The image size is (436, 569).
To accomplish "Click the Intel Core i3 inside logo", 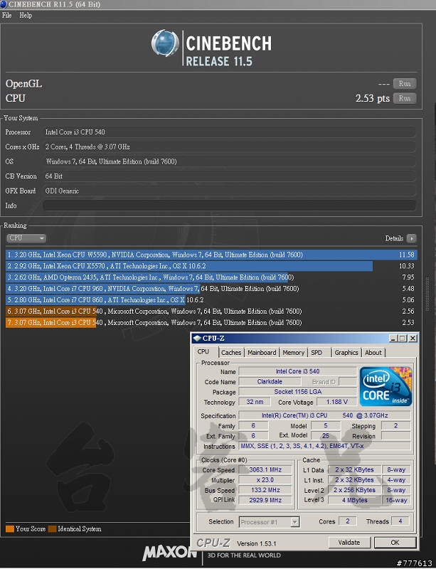I will pyautogui.click(x=386, y=386).
